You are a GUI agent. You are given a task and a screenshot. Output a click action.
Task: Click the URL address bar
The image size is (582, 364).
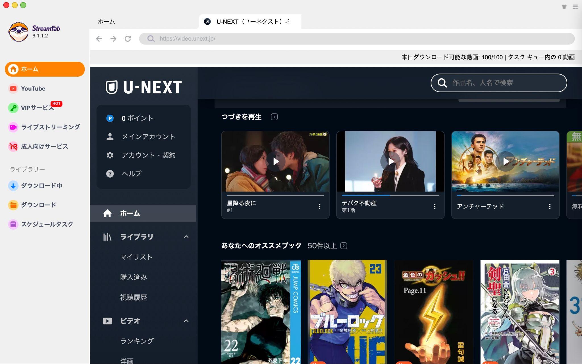tap(357, 39)
